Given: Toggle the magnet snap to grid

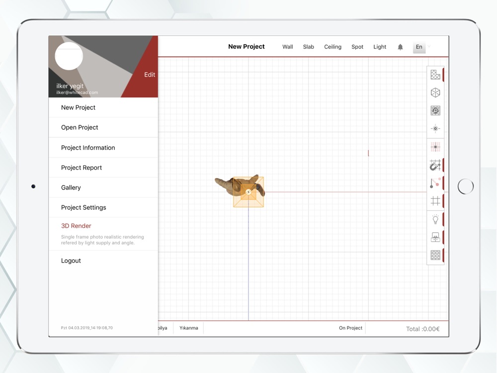Looking at the screenshot, I should coord(435,165).
